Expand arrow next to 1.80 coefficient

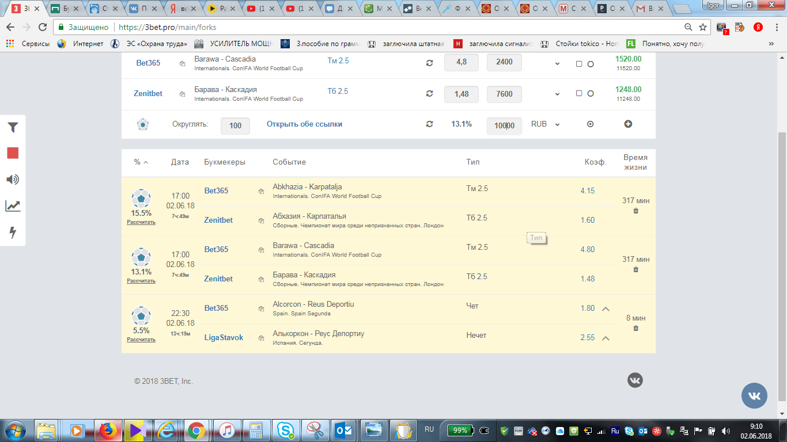[606, 308]
